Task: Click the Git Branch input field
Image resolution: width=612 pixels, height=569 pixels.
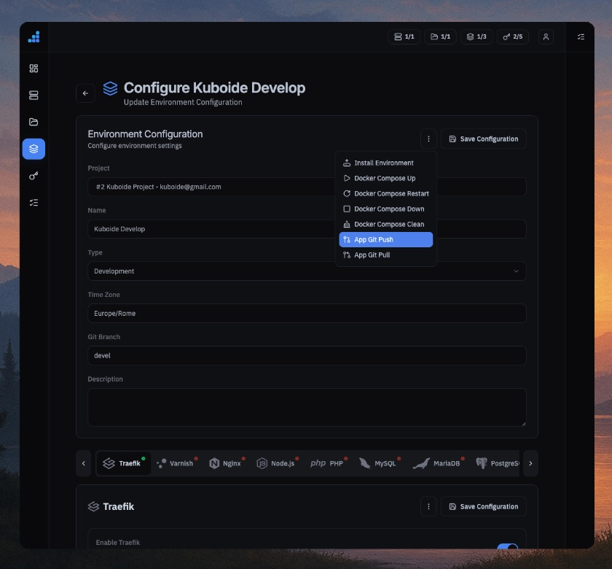Action: tap(306, 356)
